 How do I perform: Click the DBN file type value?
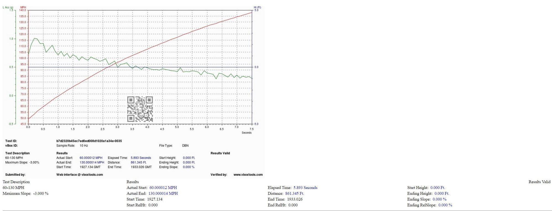185,146
